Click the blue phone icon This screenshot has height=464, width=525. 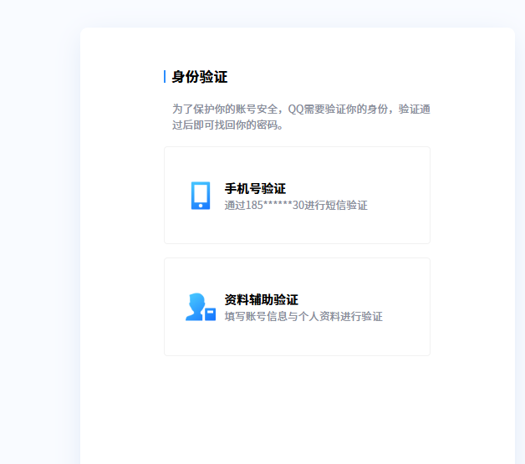201,196
